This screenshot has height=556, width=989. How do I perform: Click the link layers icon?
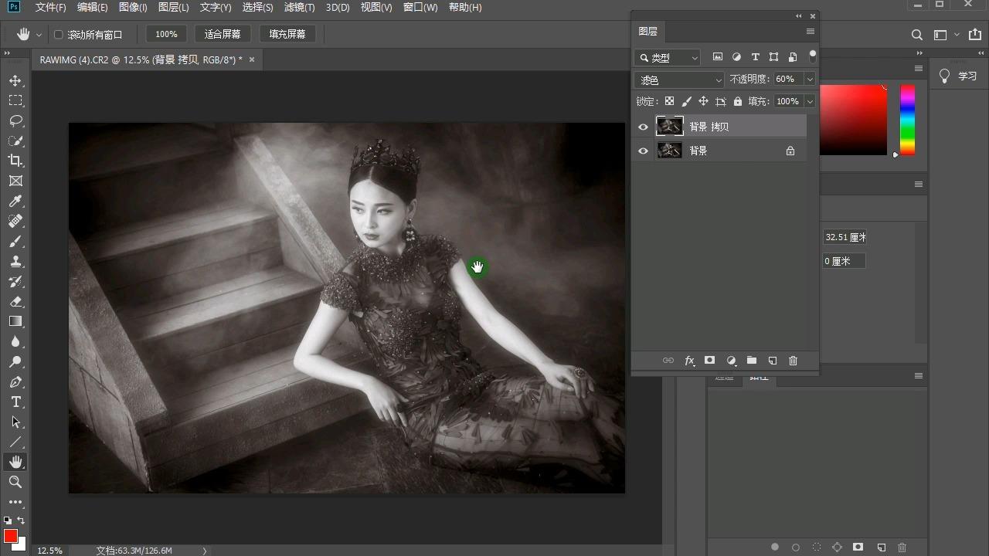(x=668, y=361)
